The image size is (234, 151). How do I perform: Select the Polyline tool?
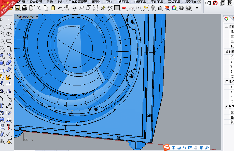click(x=2, y=27)
